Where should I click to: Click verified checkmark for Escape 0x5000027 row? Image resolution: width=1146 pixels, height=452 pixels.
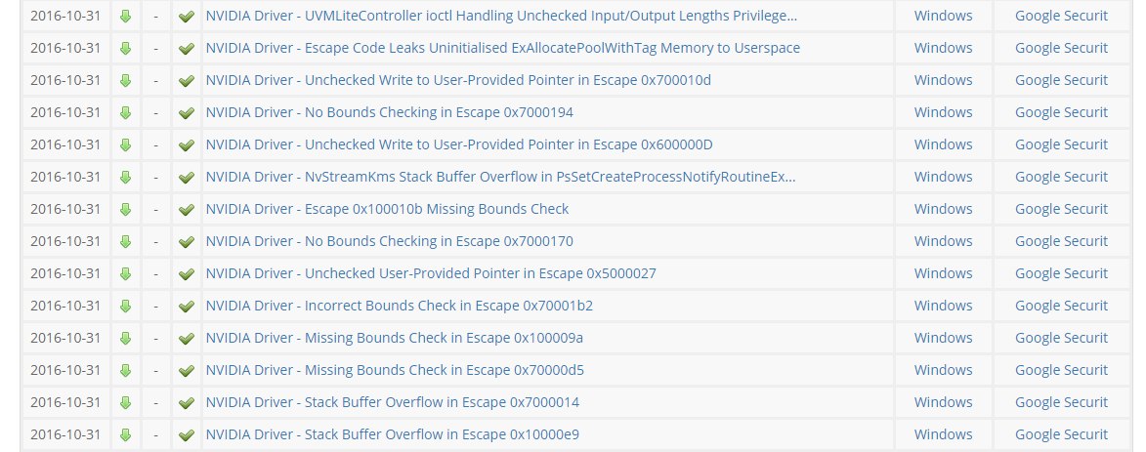186,274
